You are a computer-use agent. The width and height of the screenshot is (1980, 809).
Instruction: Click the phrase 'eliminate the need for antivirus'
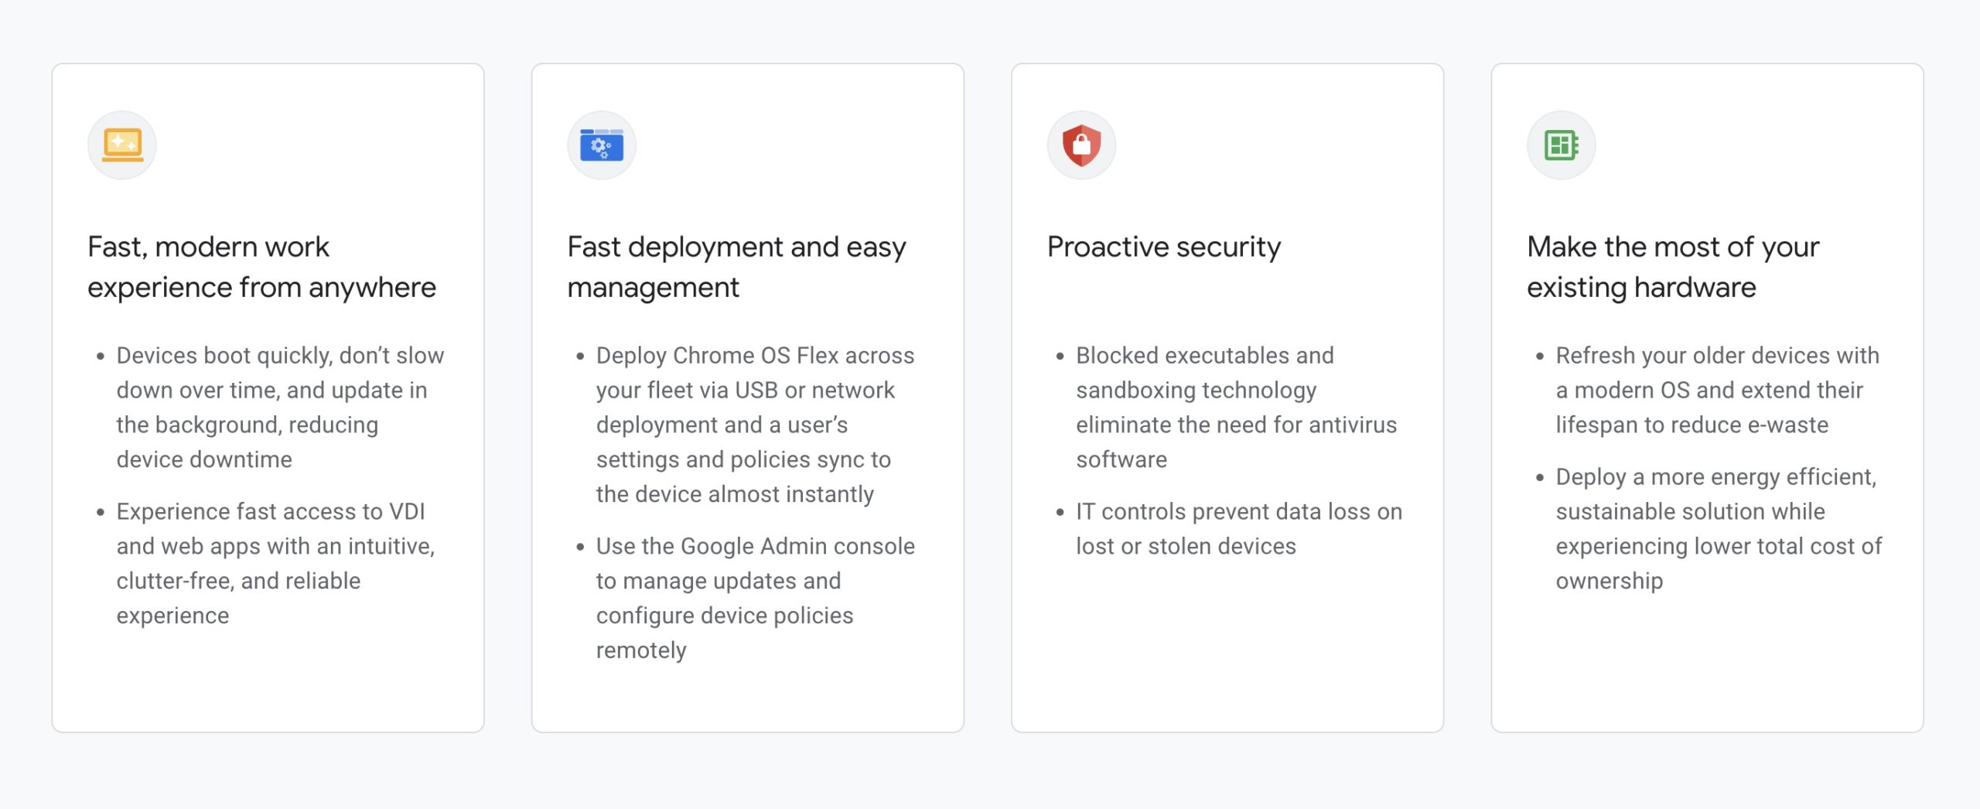(x=1236, y=425)
